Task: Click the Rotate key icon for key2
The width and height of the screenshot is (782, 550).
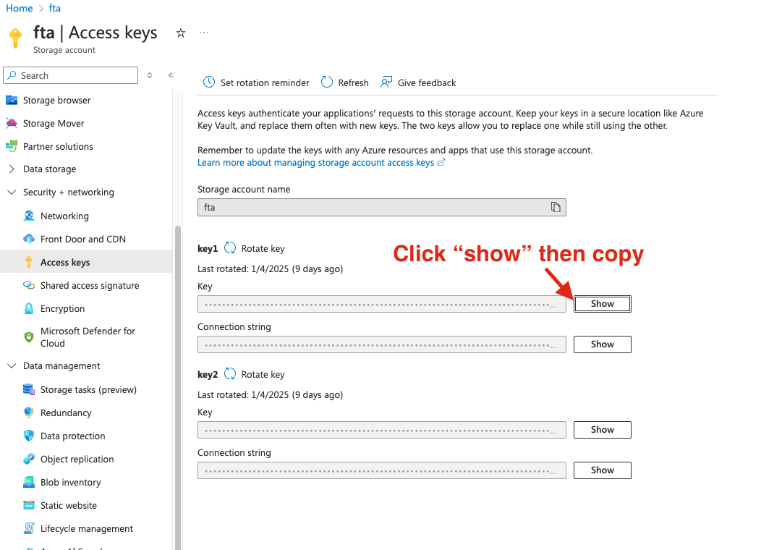Action: tap(230, 374)
